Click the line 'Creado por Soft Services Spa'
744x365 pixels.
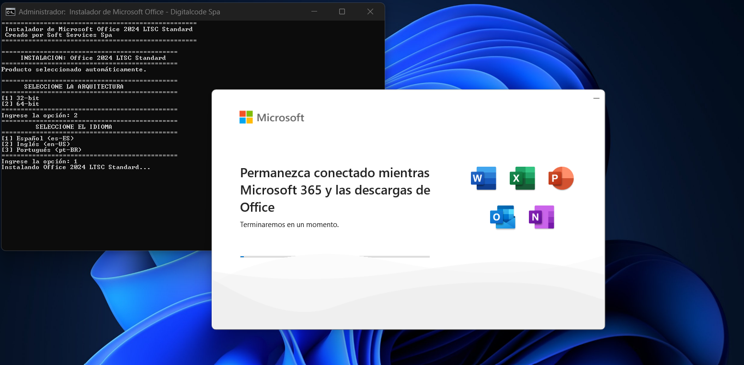[x=59, y=35]
